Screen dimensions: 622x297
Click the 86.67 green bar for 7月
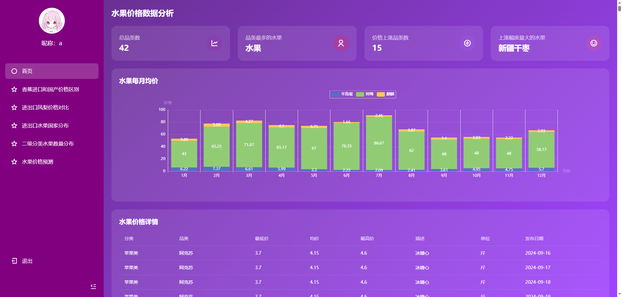point(379,143)
